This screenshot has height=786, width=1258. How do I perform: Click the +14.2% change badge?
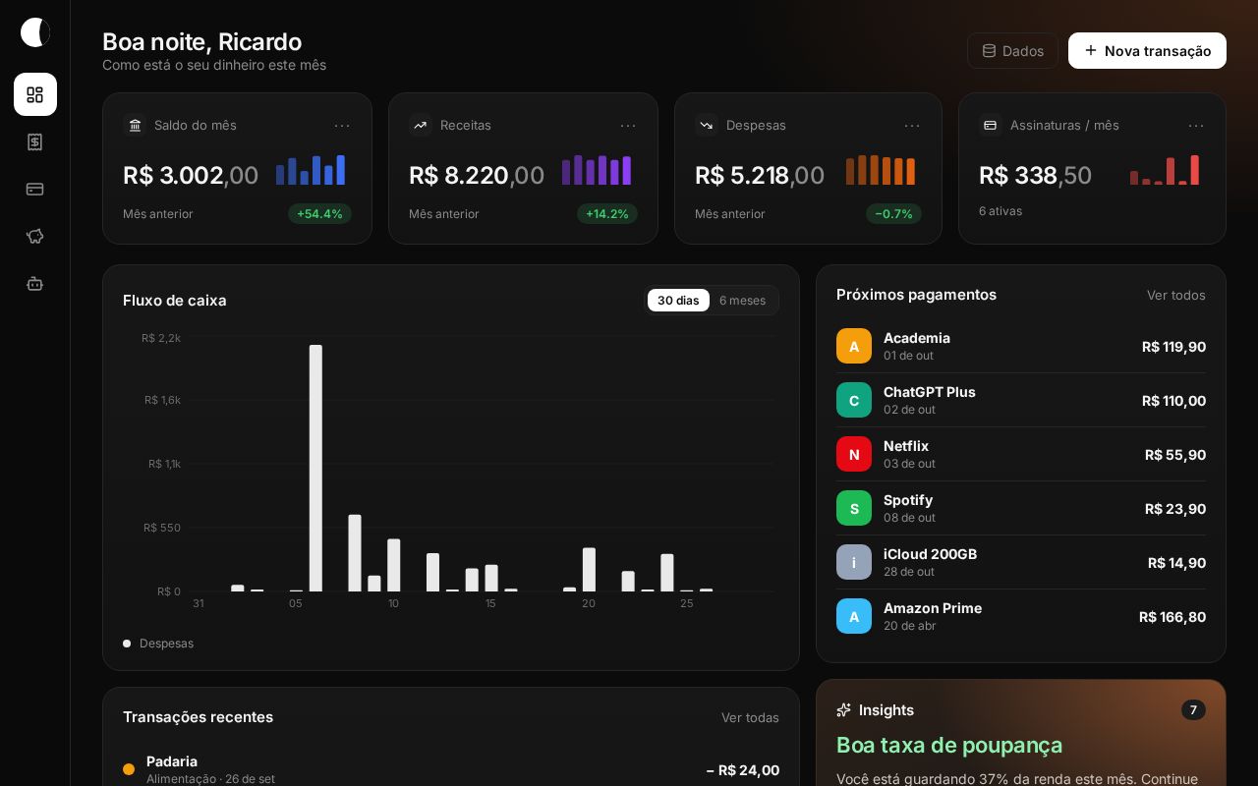click(607, 214)
